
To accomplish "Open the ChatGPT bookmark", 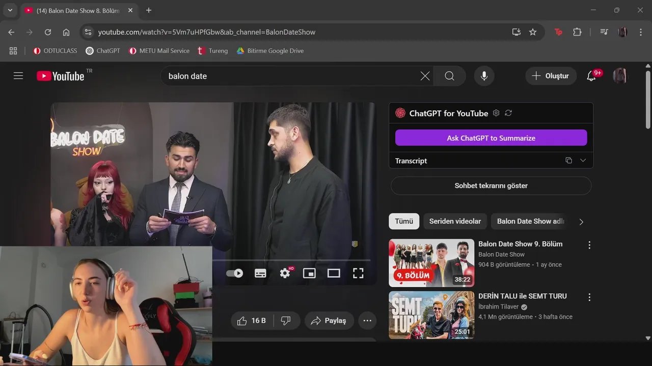I will tap(103, 51).
